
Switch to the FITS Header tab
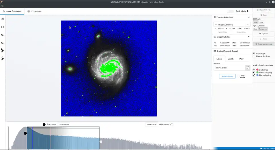[34, 11]
